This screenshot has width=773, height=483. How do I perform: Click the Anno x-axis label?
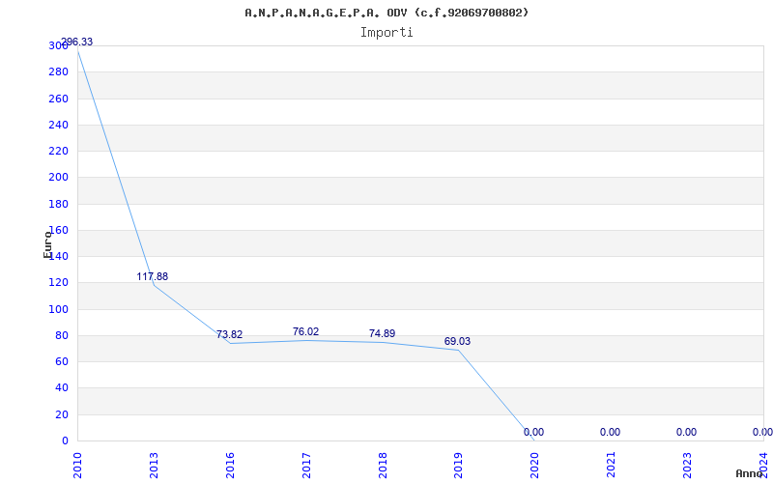749,473
